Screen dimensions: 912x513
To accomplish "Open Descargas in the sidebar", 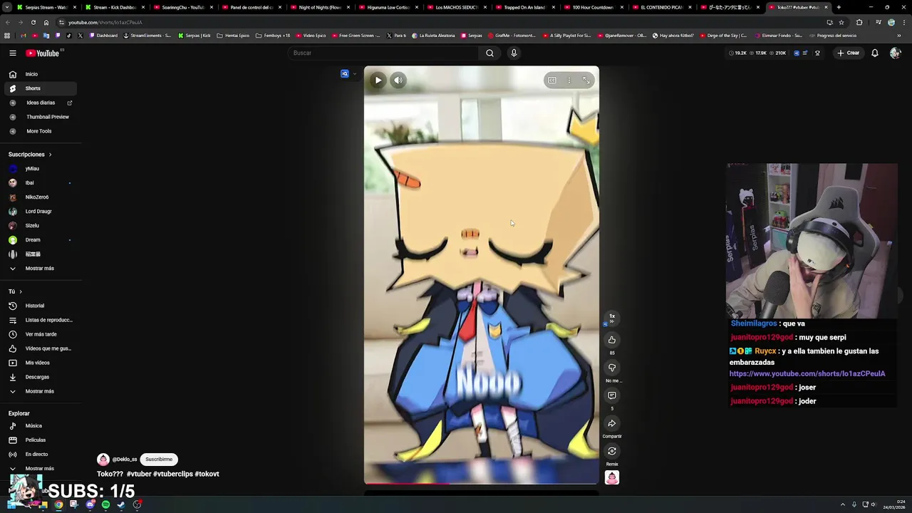I will tap(39, 377).
